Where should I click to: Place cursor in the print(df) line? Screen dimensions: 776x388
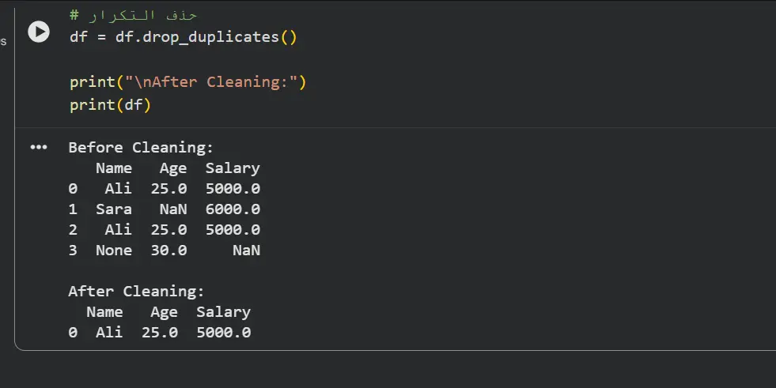pos(109,104)
